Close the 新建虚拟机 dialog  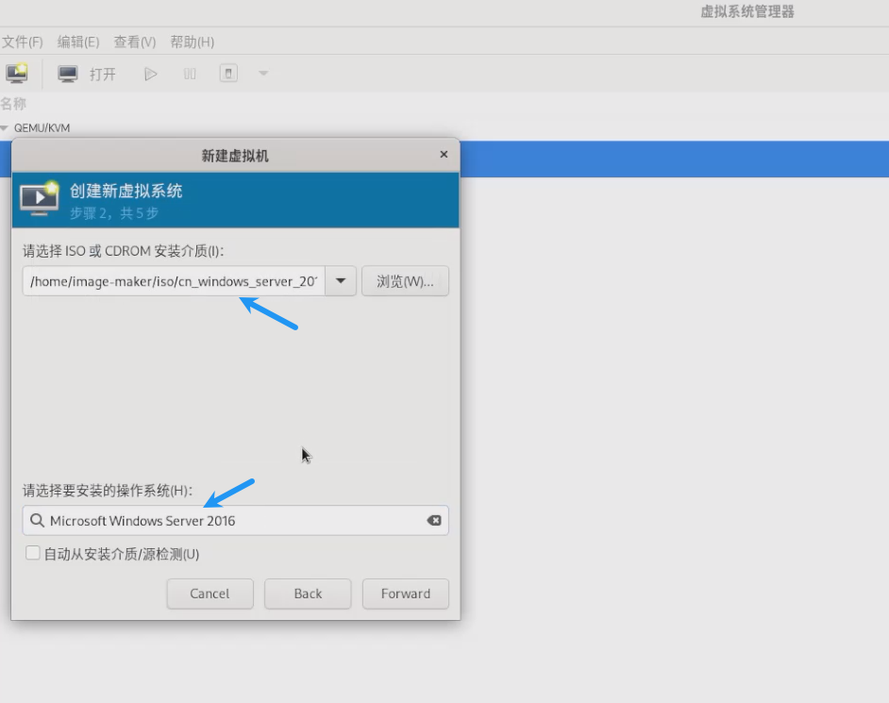(444, 155)
